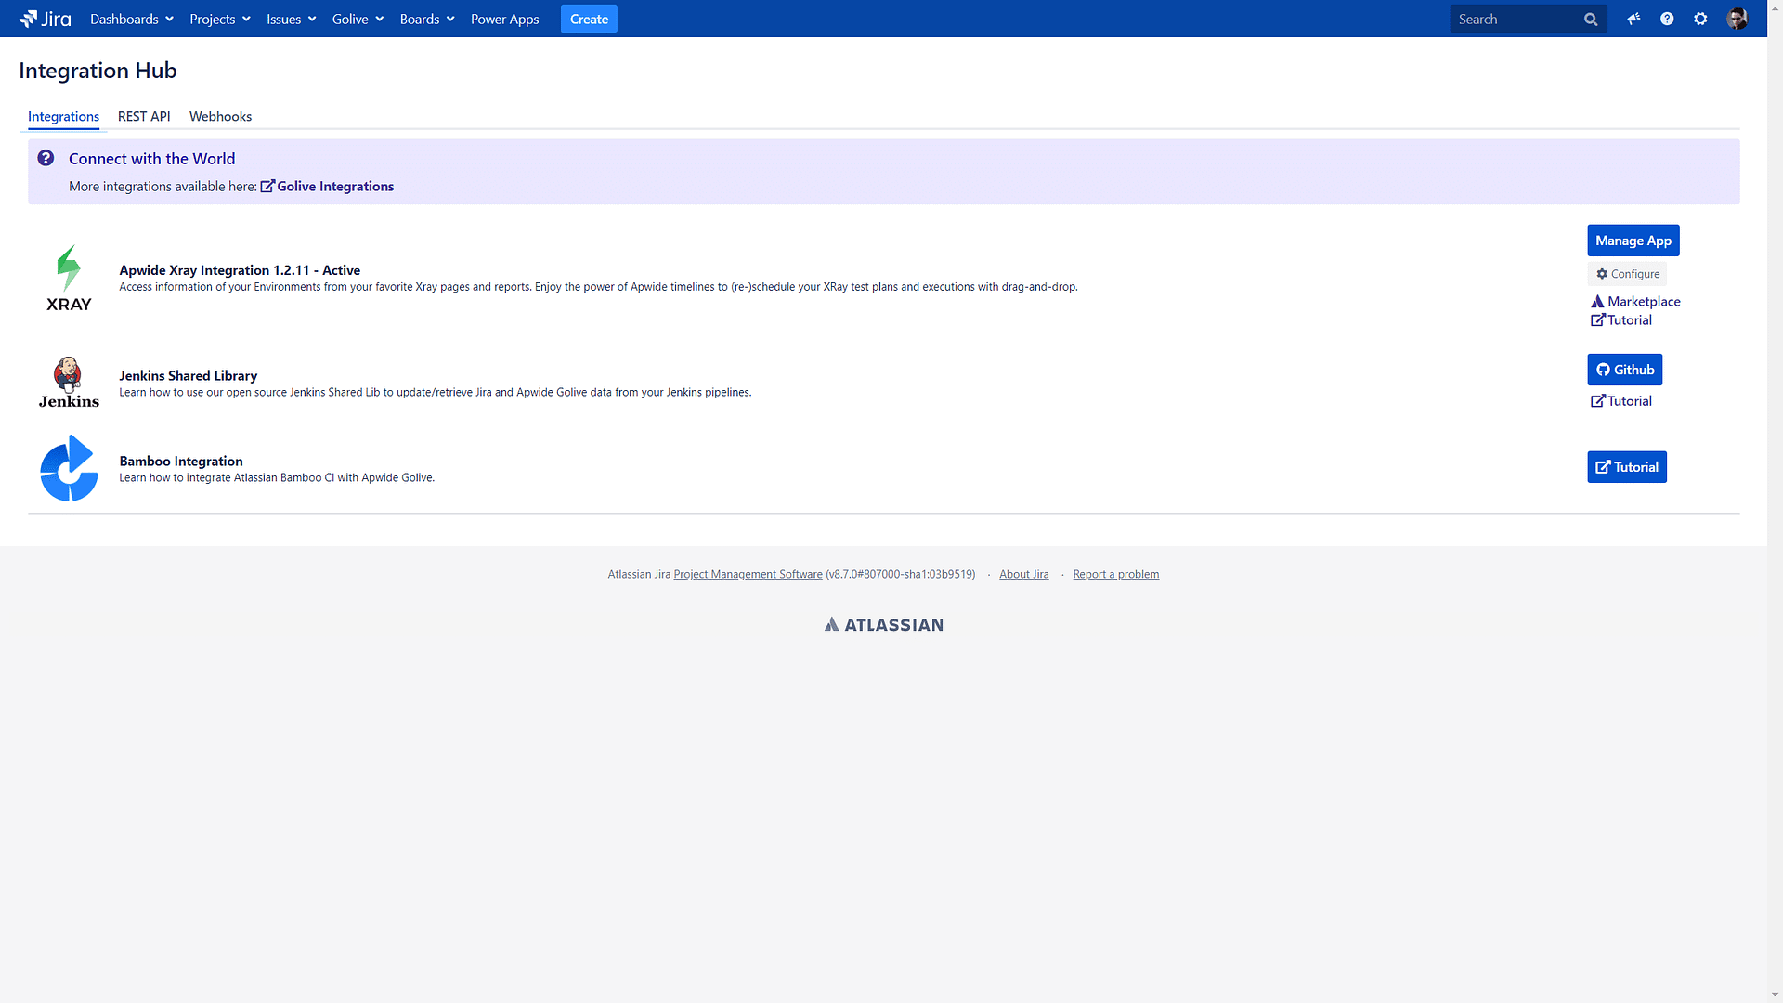The image size is (1783, 1003).
Task: Select the Bamboo Integration logo
Action: pyautogui.click(x=68, y=469)
